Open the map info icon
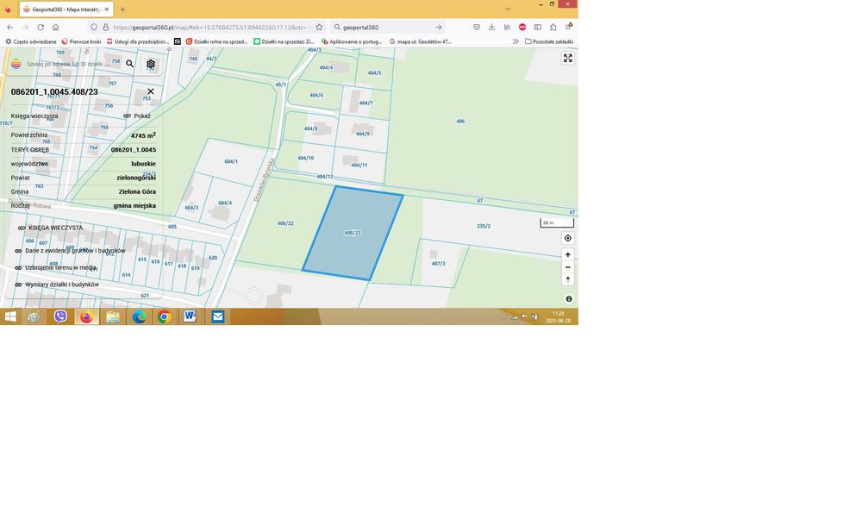Image resolution: width=862 pixels, height=513 pixels. point(569,299)
